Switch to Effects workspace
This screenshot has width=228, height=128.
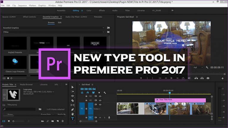(102, 10)
